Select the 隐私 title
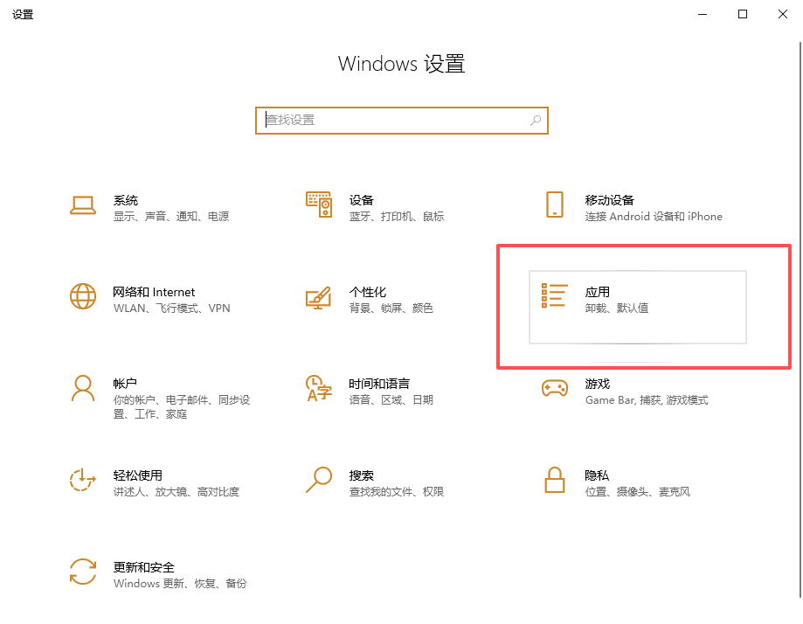The width and height of the screenshot is (803, 624). tap(597, 475)
